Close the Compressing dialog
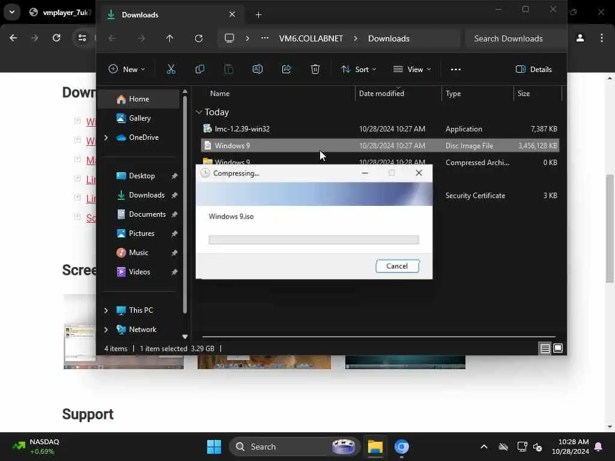 point(419,173)
